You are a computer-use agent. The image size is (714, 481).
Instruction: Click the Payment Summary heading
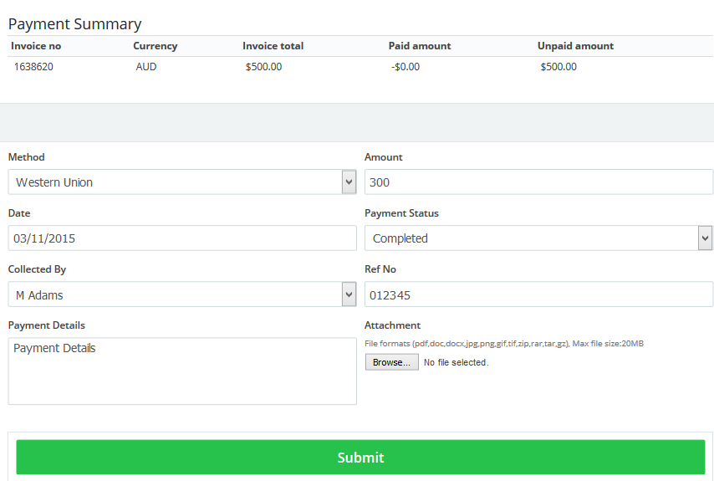[x=74, y=24]
